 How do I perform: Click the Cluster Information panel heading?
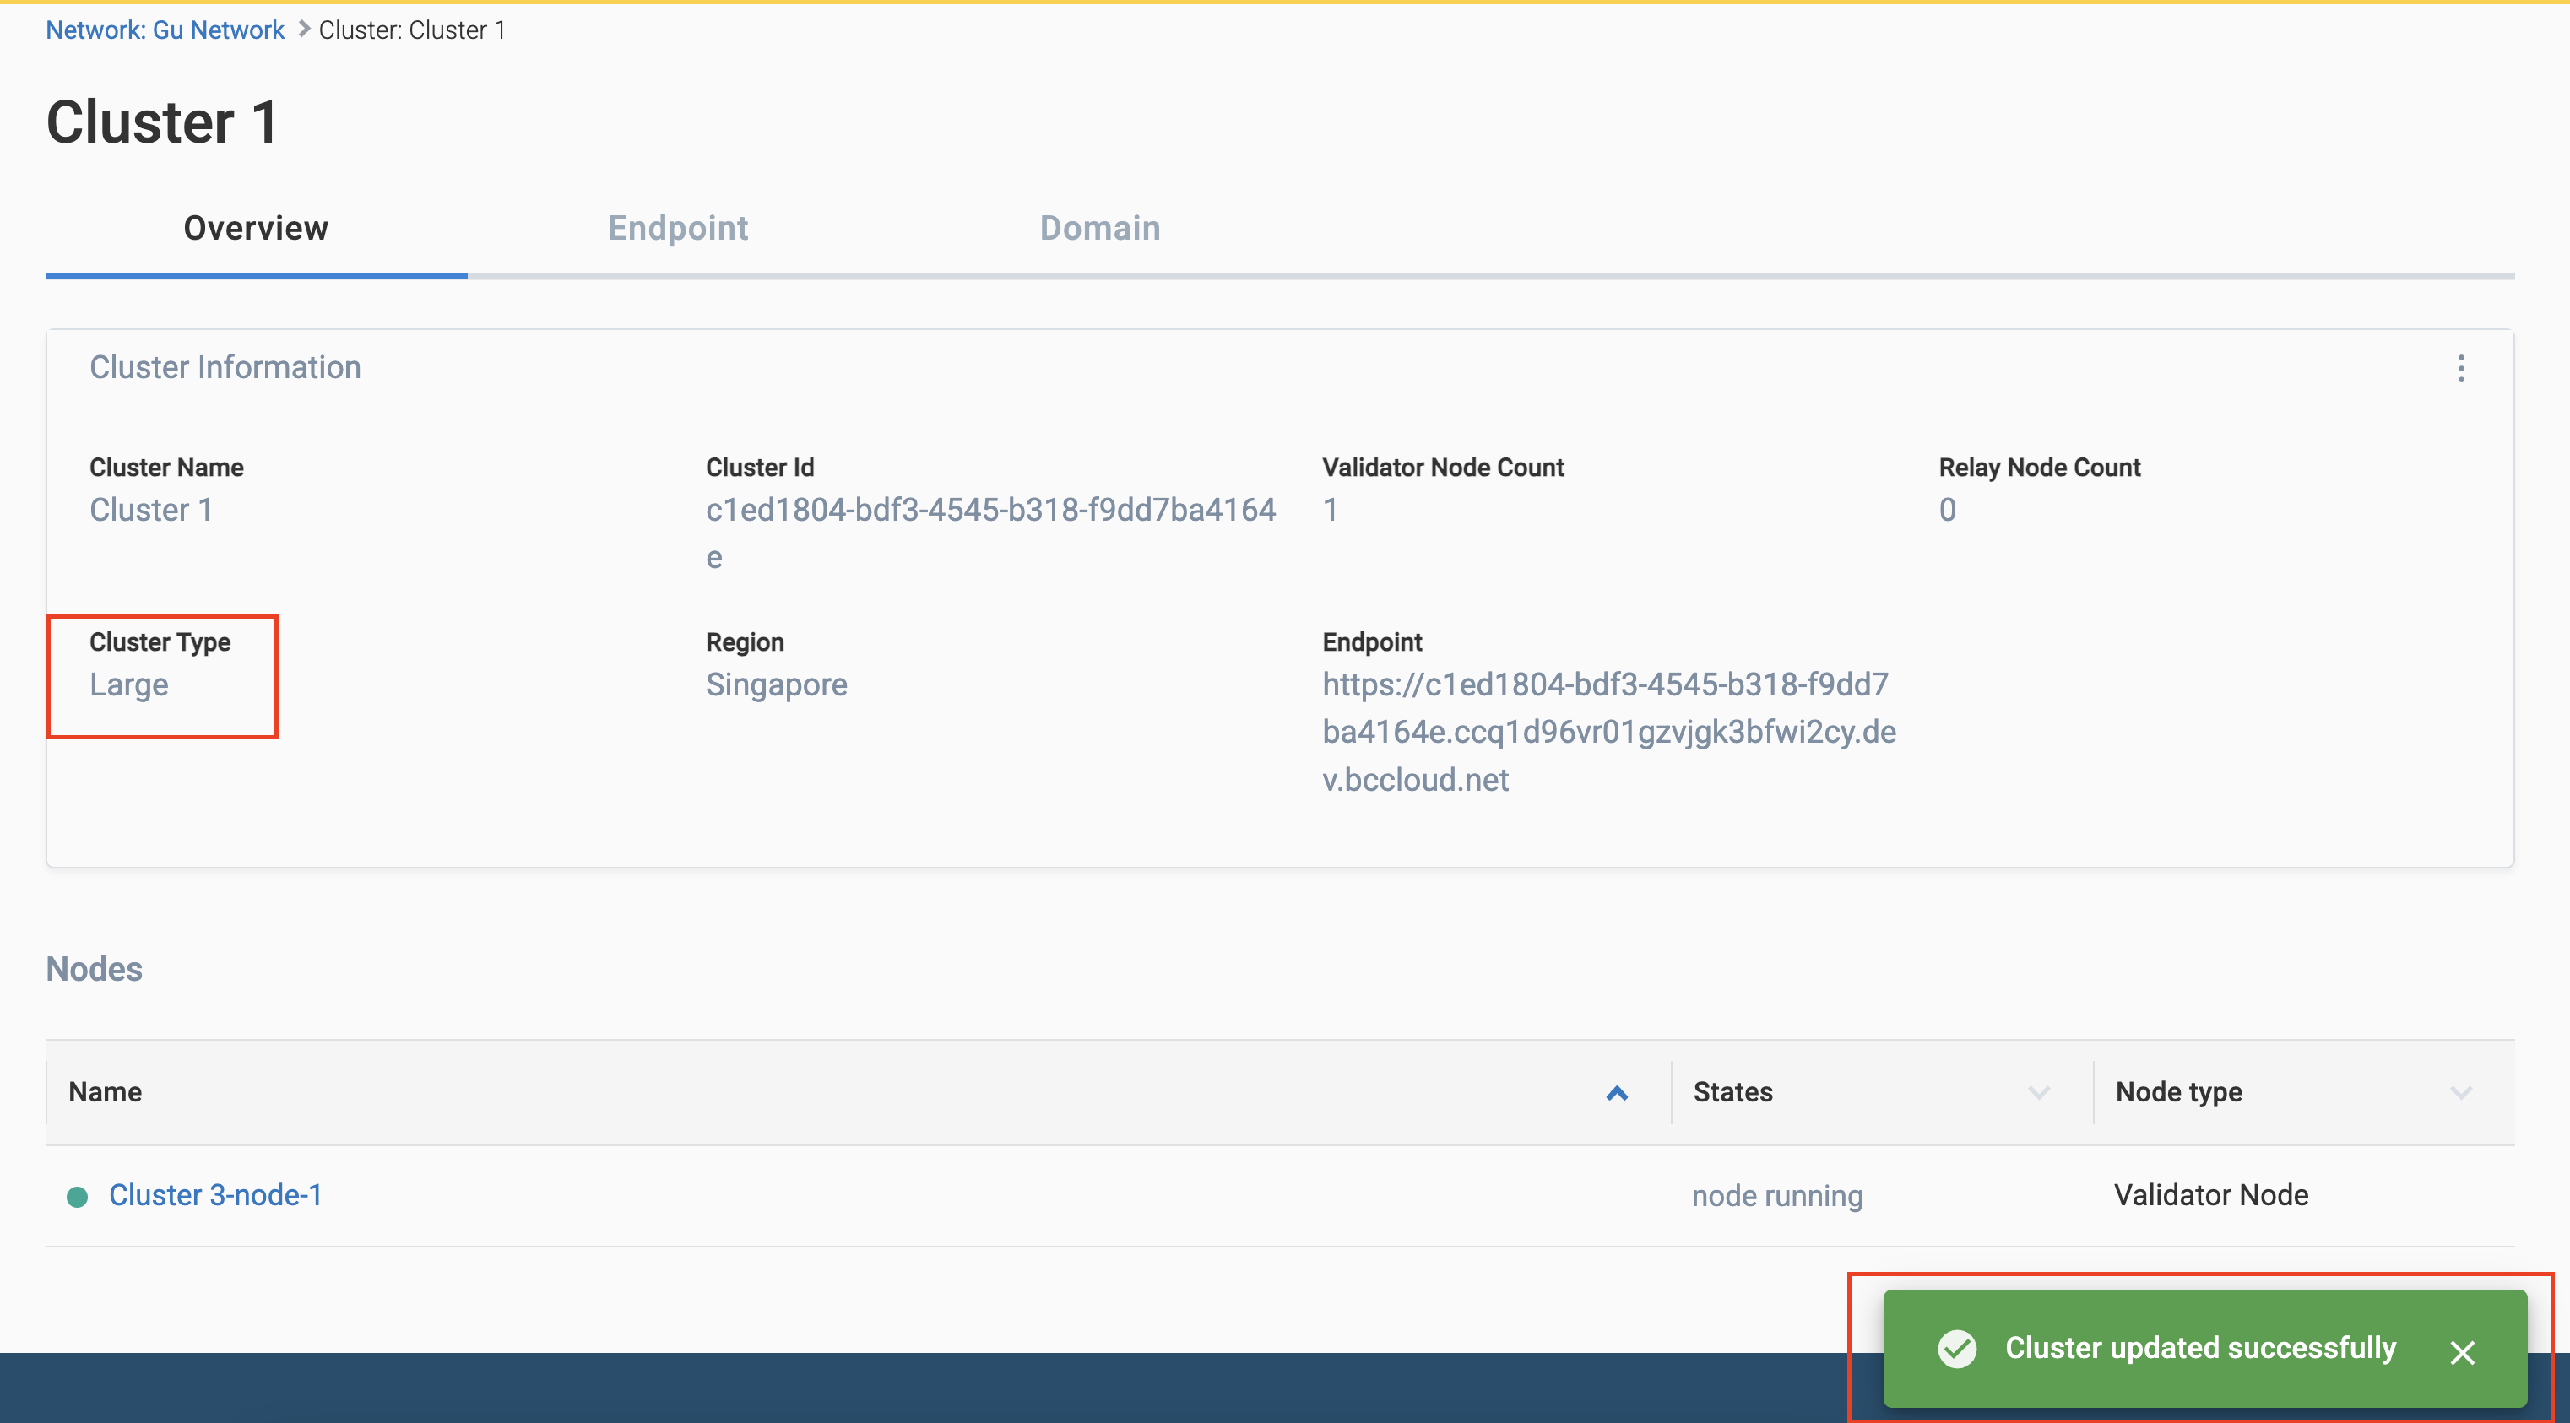click(225, 367)
